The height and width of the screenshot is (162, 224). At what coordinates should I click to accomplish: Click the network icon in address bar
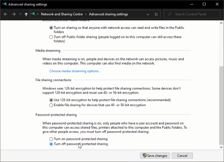(x=33, y=14)
